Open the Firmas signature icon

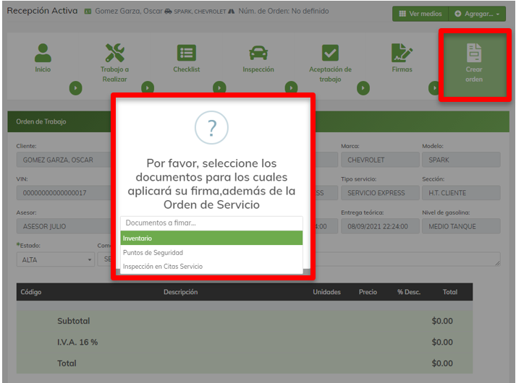[x=402, y=53]
